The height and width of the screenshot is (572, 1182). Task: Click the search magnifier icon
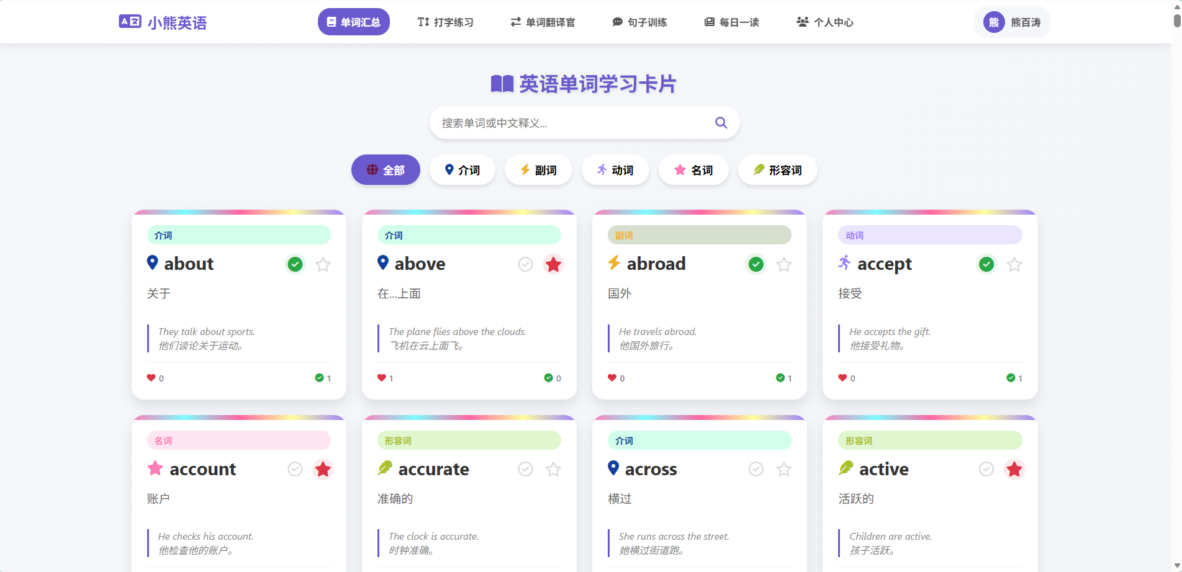[x=721, y=123]
